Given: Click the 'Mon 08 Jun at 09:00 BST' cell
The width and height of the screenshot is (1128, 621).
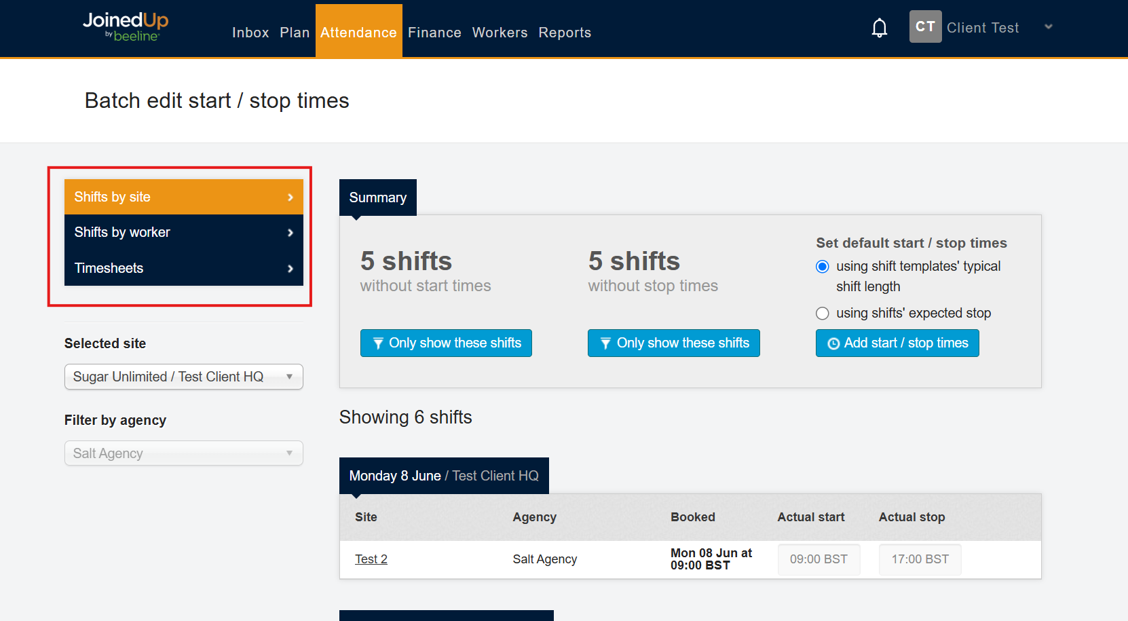Looking at the screenshot, I should [x=711, y=559].
